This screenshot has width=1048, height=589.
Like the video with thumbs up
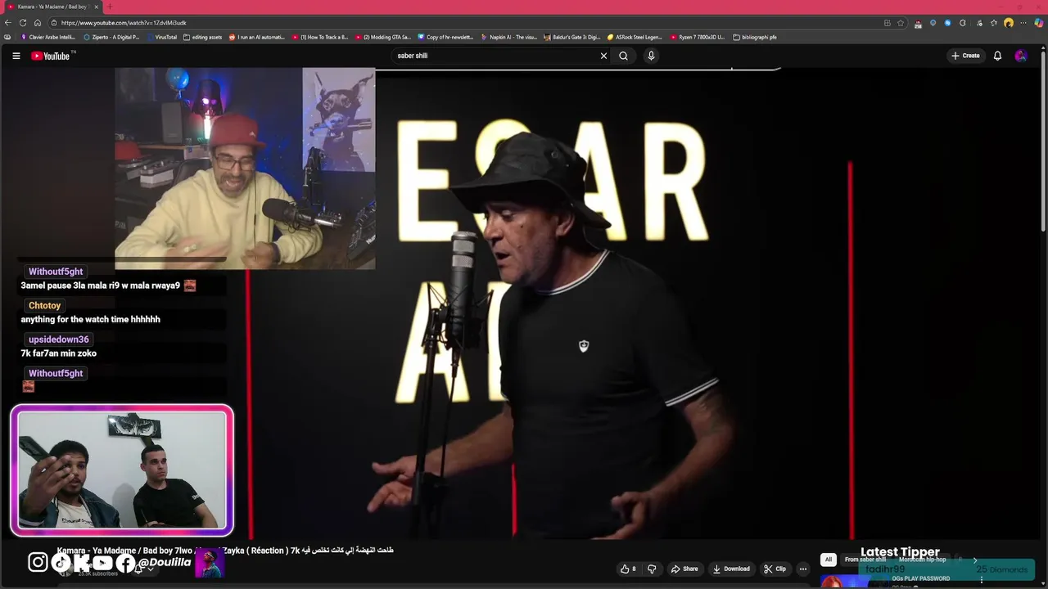coord(628,569)
